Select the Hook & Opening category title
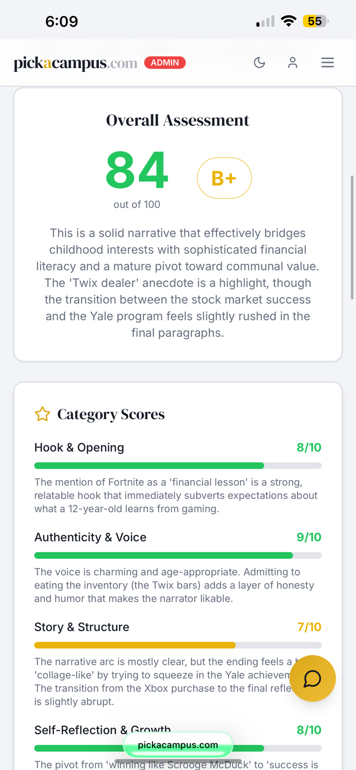This screenshot has width=356, height=770. (x=79, y=448)
